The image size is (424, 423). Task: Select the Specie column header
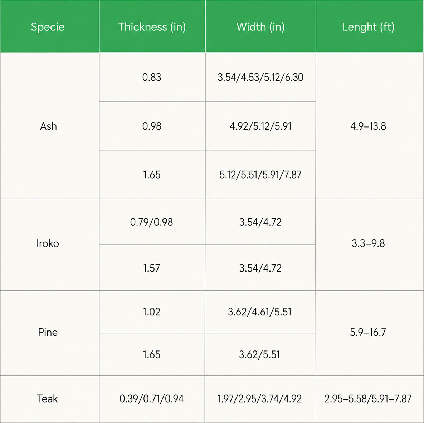50,26
